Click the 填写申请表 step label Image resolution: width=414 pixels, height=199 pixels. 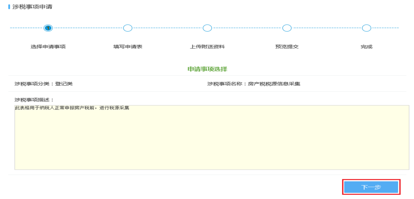tap(128, 47)
